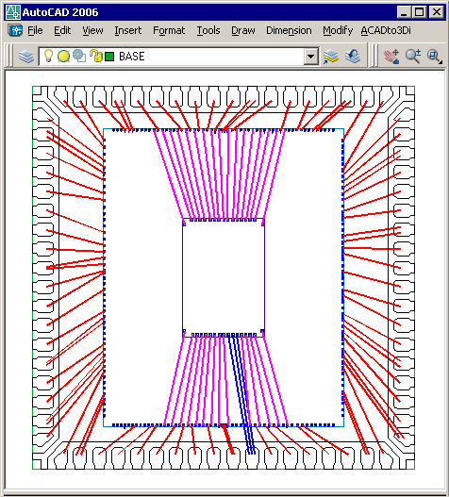Activate the Zoom Window tool

pyautogui.click(x=435, y=57)
